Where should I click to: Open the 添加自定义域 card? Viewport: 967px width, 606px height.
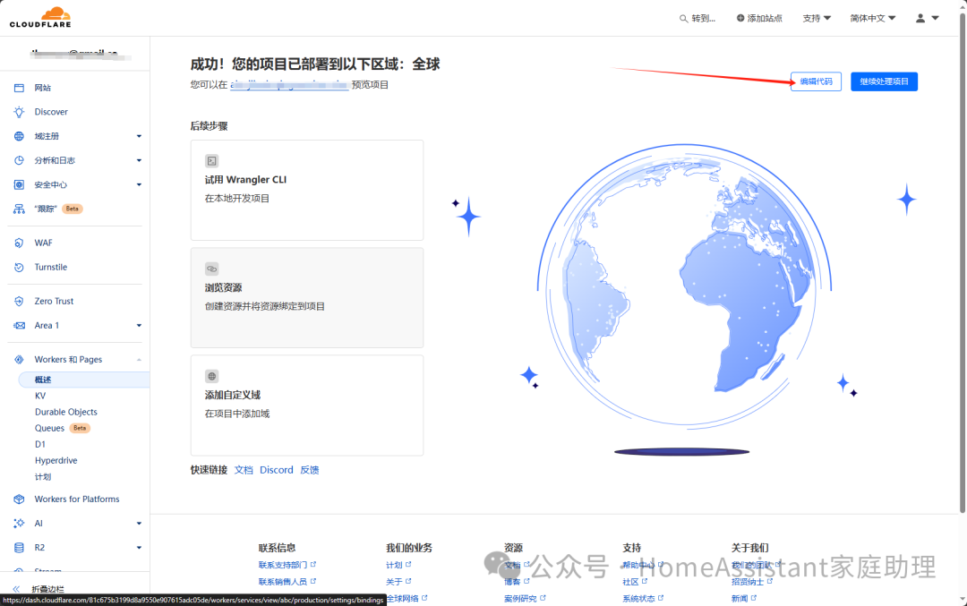click(307, 405)
